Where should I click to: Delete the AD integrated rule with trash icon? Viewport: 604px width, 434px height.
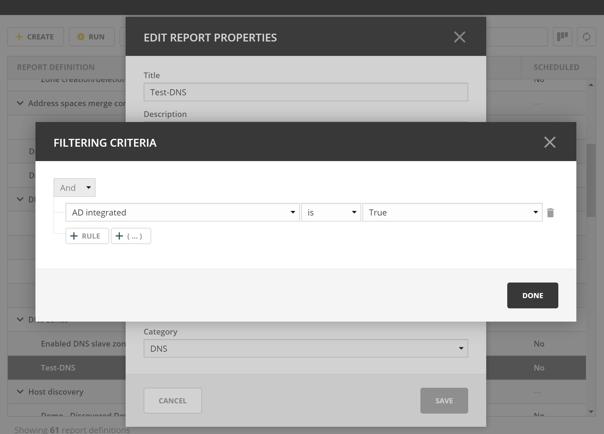click(x=550, y=213)
